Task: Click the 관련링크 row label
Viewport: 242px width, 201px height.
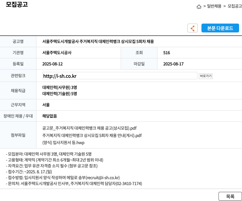Action: [18, 76]
